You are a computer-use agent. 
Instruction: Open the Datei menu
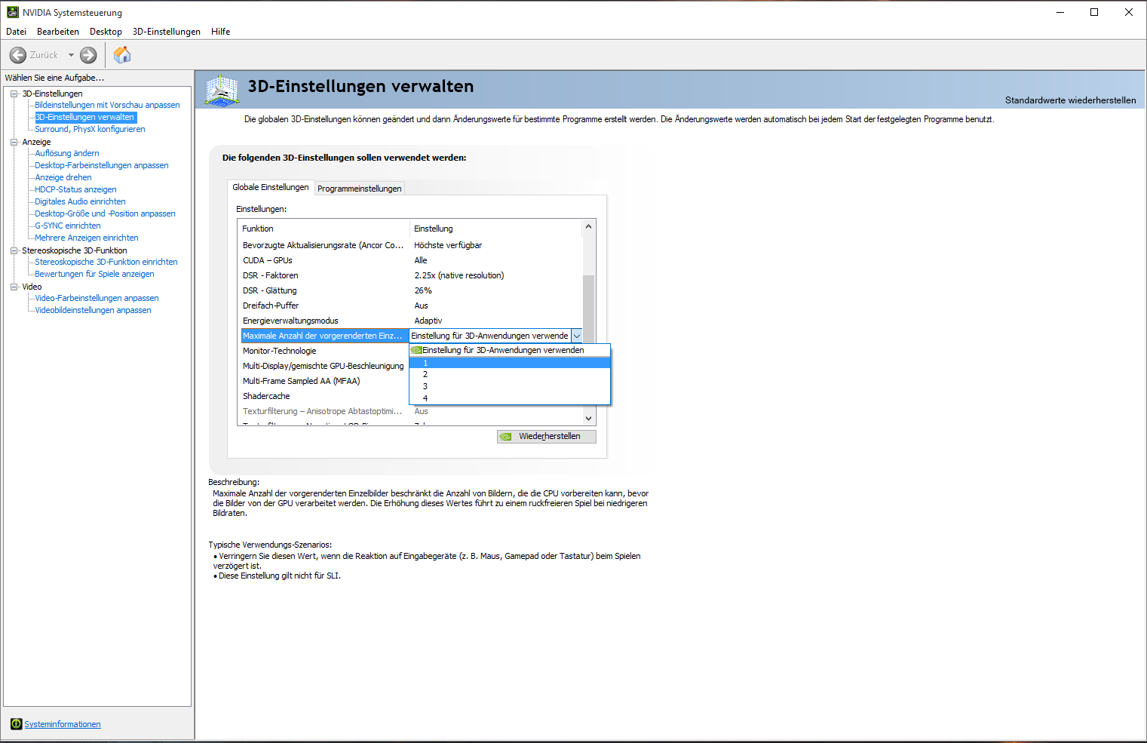point(16,32)
